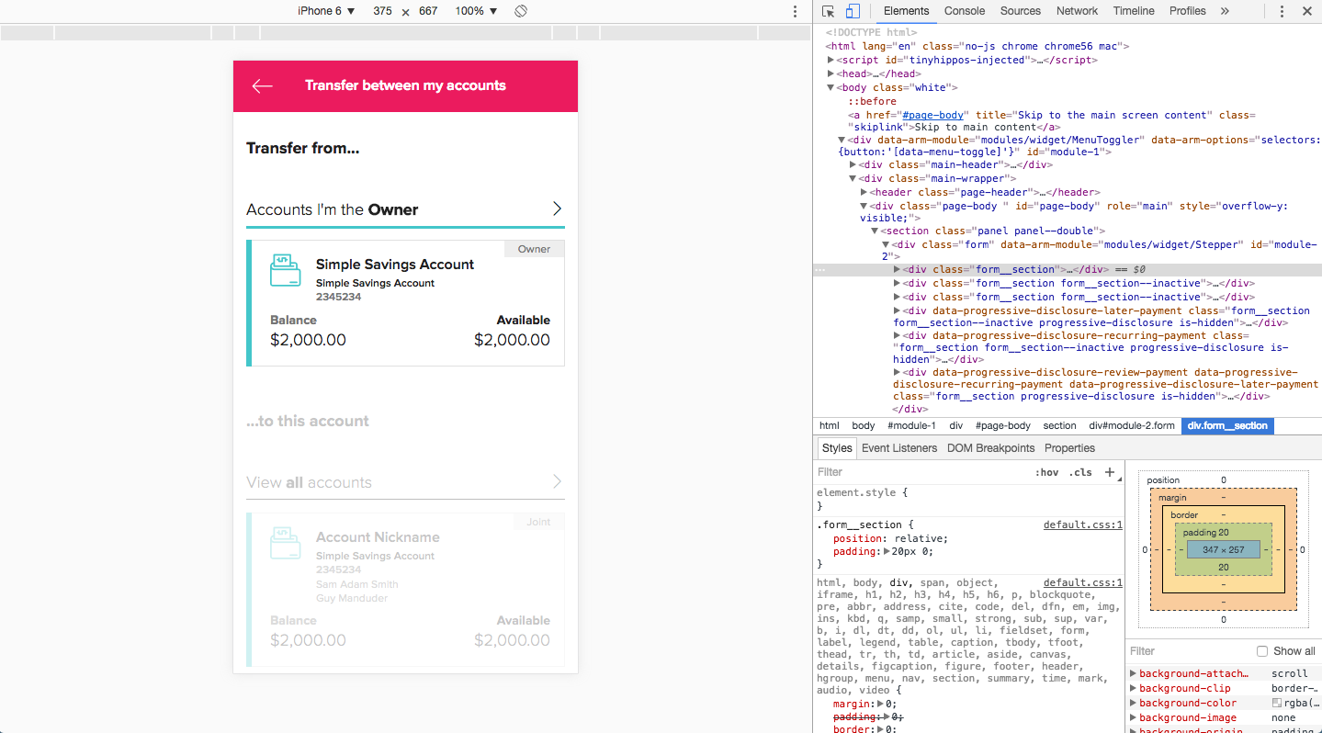This screenshot has width=1322, height=733.
Task: Show more DevTools tabs with the chevron
Action: click(1225, 11)
